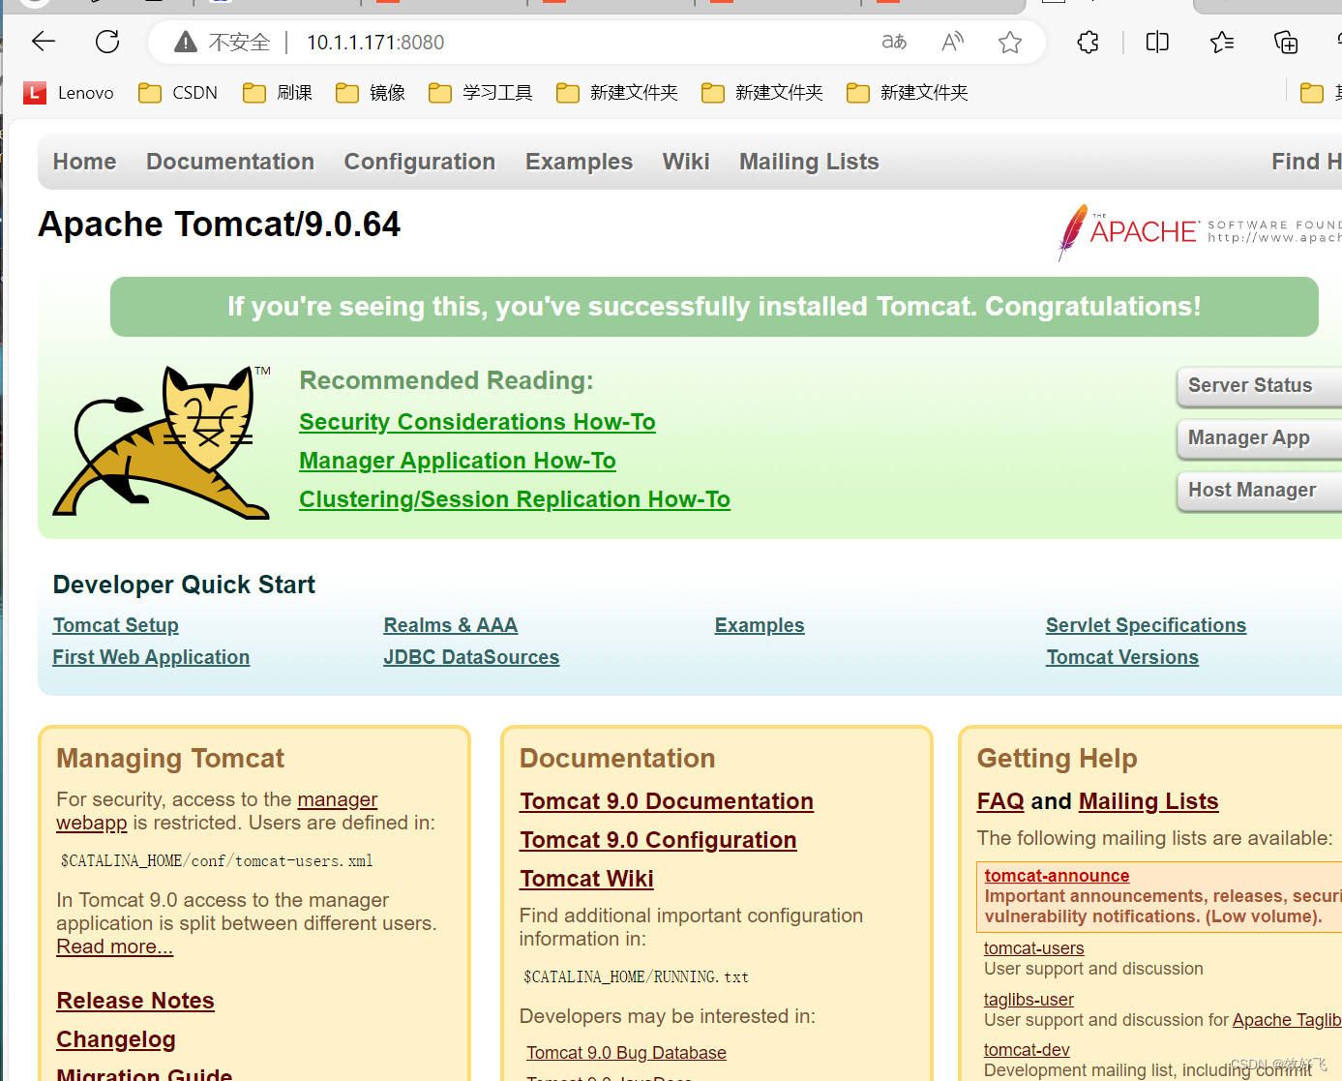Image resolution: width=1342 pixels, height=1081 pixels.
Task: Open the 刷课 bookmarks folder
Action: 278,93
